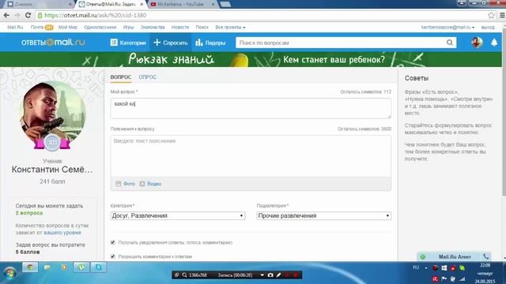Image resolution: width=506 pixels, height=284 pixels.
Task: Switch to YouTube browser tab
Action: click(182, 4)
